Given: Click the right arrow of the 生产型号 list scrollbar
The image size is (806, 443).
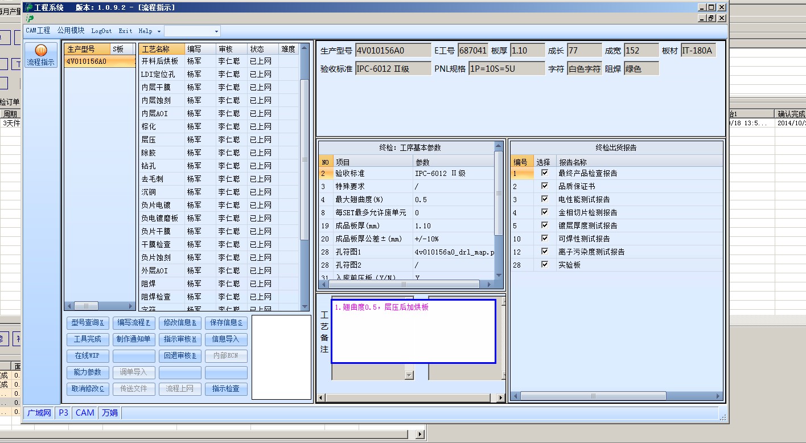Looking at the screenshot, I should click(x=132, y=306).
